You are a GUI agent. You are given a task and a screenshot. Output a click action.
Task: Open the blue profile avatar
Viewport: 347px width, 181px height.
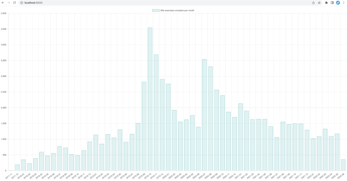click(x=338, y=3)
